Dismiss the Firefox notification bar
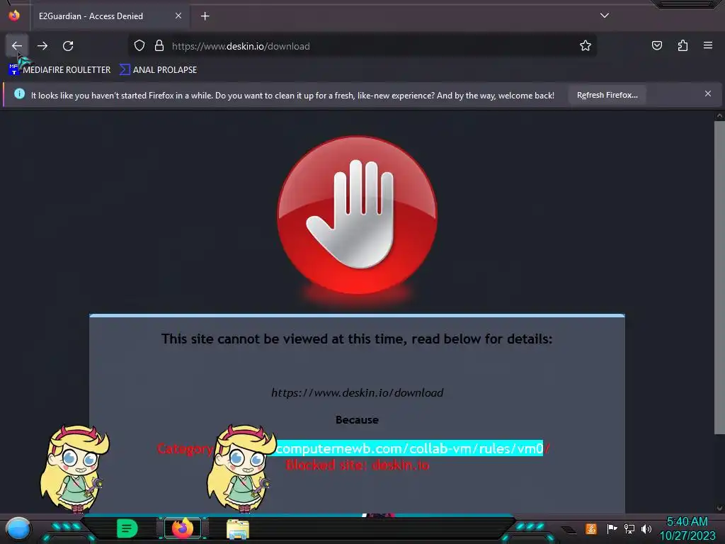This screenshot has width=725, height=544. [x=708, y=94]
